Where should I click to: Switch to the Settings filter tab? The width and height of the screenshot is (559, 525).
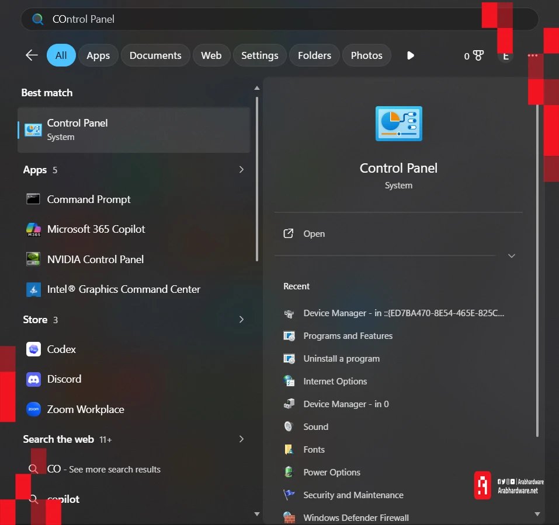259,55
